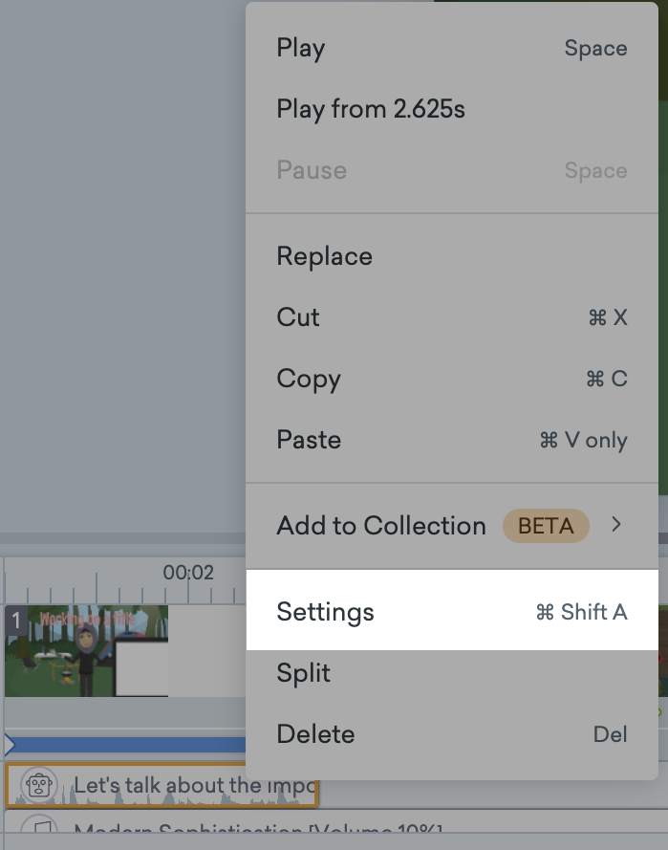Choose Copy in the context menu
The height and width of the screenshot is (850, 668).
point(308,379)
